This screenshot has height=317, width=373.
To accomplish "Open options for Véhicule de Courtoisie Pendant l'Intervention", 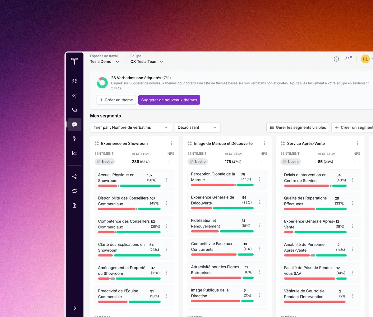I will (x=352, y=296).
